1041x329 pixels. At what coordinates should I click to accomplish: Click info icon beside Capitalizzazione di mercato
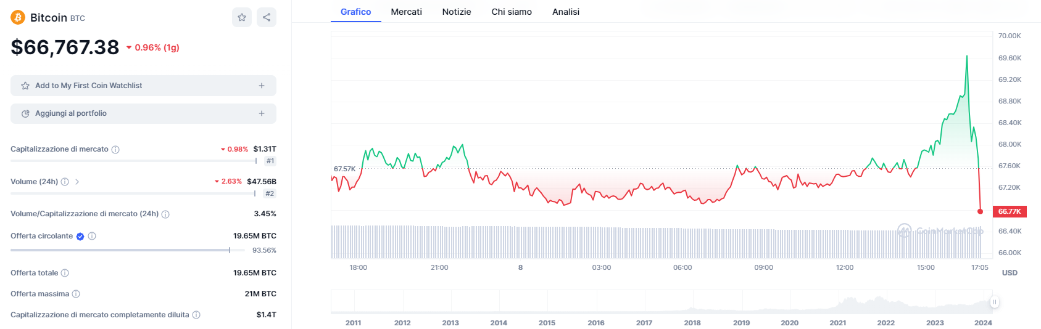pos(115,150)
